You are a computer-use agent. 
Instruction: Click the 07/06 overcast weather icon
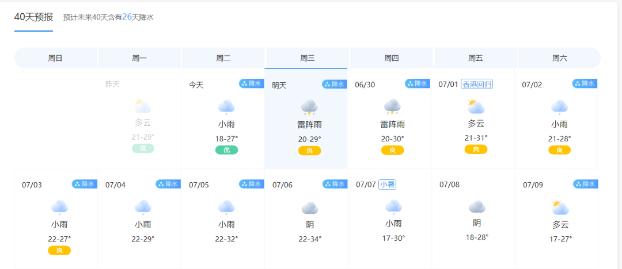(x=309, y=208)
